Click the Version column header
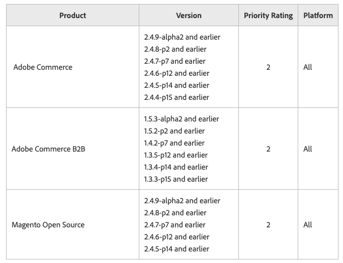The image size is (343, 263). tap(189, 16)
